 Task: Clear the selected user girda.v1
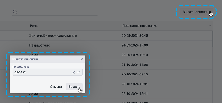[x=74, y=72]
